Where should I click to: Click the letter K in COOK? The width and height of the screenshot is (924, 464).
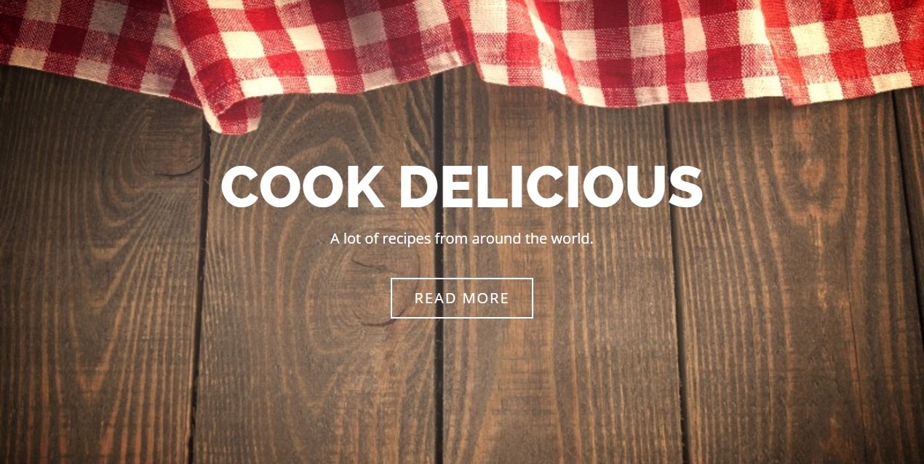click(366, 187)
